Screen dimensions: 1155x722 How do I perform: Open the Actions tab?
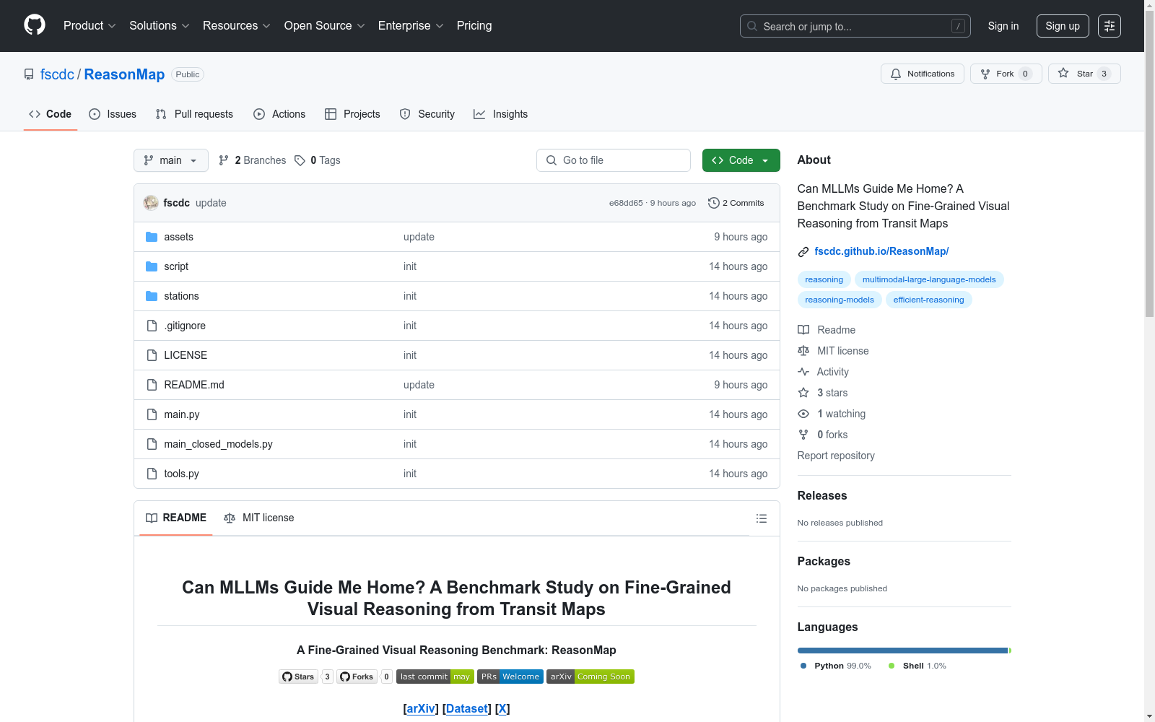coord(279,114)
